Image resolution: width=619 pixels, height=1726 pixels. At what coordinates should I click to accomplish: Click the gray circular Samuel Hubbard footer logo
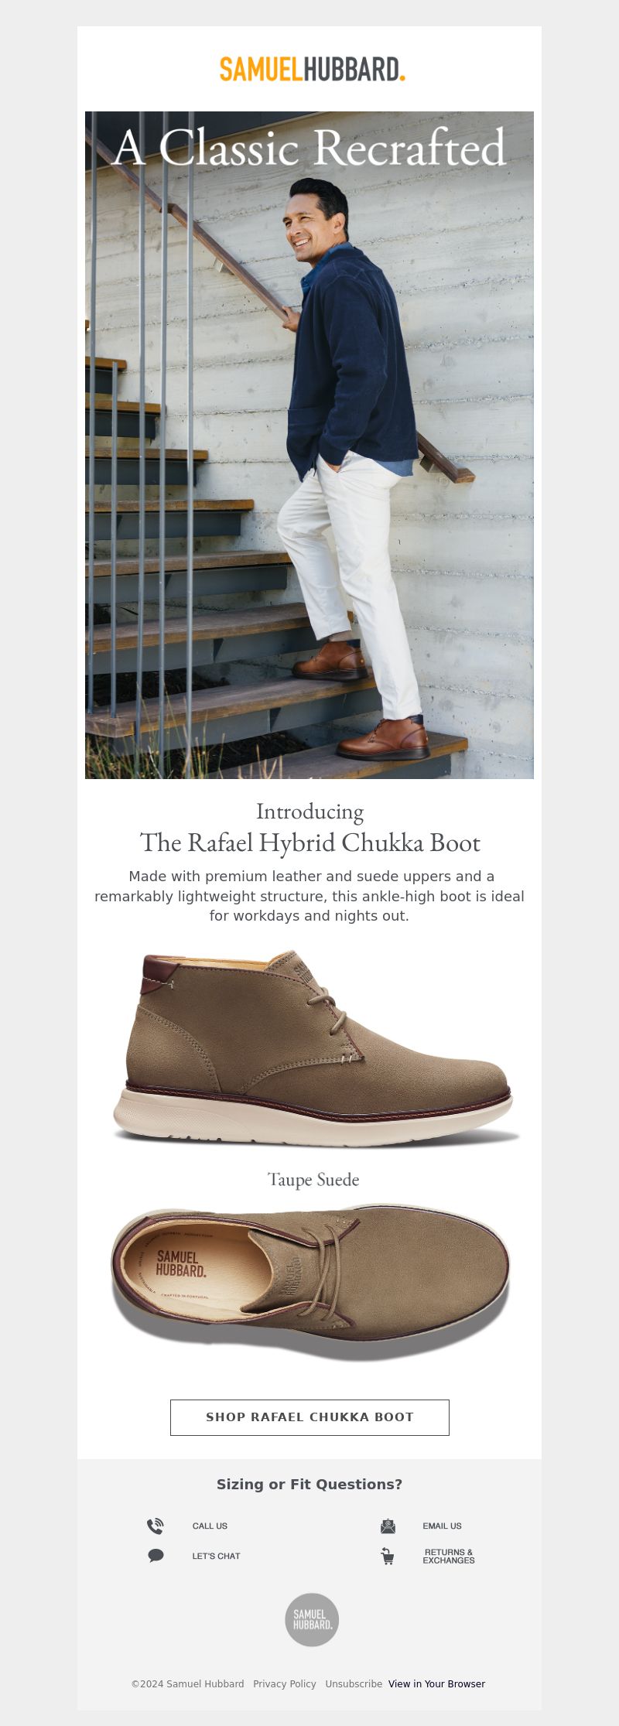click(312, 1619)
